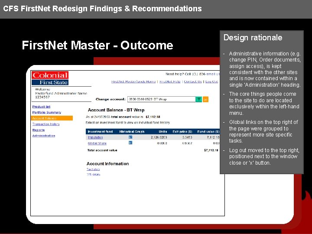Open Imputation historical graph icon
312x234 pixels.
click(130, 137)
